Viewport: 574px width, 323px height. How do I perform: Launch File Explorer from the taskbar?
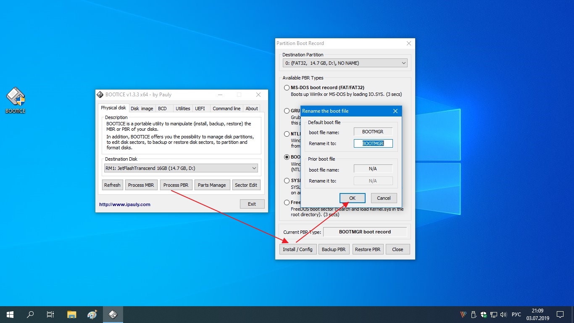pyautogui.click(x=72, y=315)
